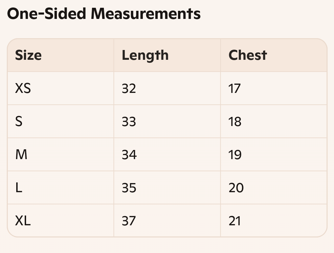The width and height of the screenshot is (334, 253).
Task: Click the M size cell
Action: (61, 154)
